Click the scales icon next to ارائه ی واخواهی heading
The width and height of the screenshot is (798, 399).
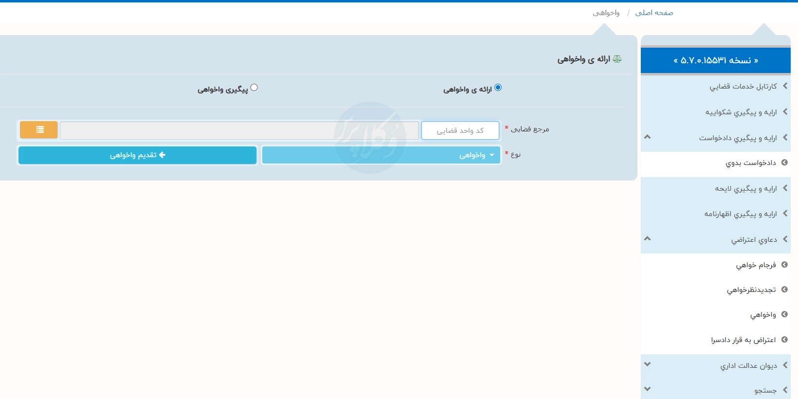[617, 59]
